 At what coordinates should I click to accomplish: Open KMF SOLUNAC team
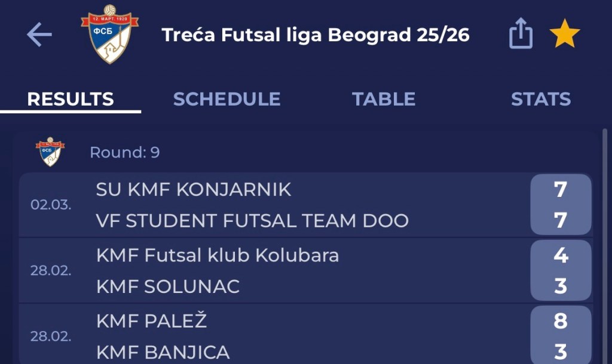(x=168, y=286)
